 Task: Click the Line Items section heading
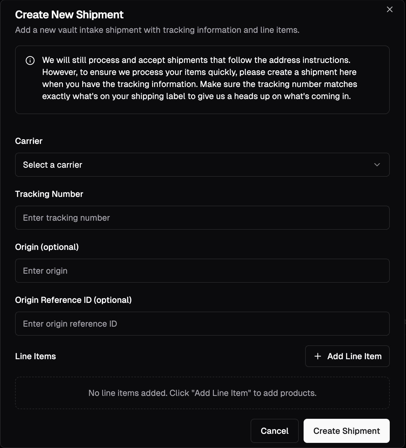36,356
